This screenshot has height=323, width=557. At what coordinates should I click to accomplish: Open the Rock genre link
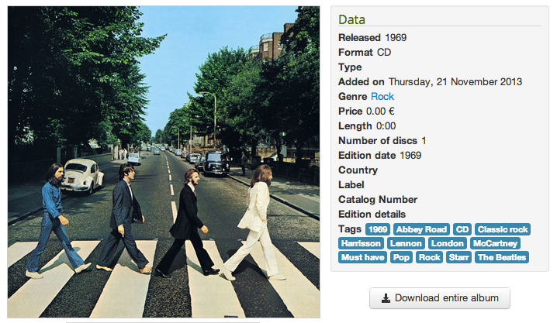coord(382,97)
